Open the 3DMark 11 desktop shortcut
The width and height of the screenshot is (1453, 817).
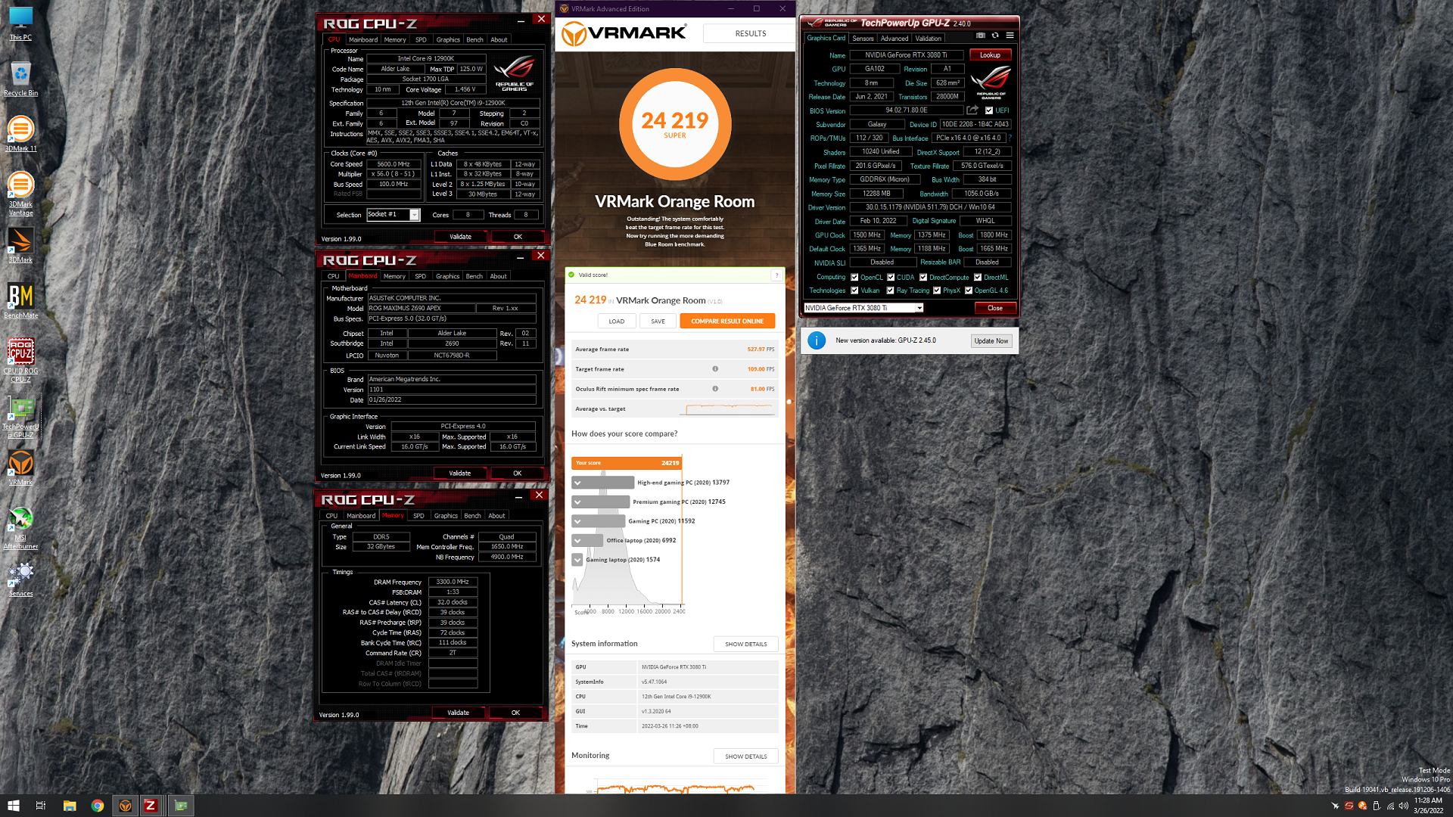[20, 134]
